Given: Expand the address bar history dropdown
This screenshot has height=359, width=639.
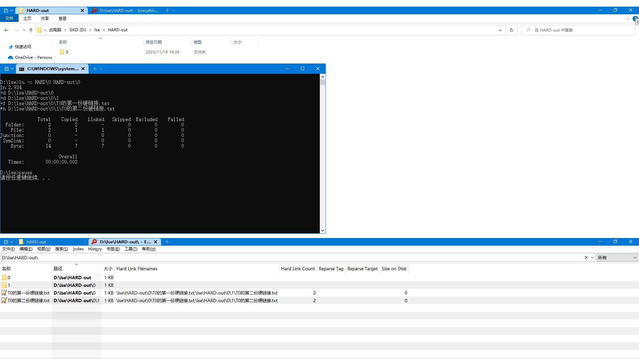Looking at the screenshot, I should (x=500, y=30).
